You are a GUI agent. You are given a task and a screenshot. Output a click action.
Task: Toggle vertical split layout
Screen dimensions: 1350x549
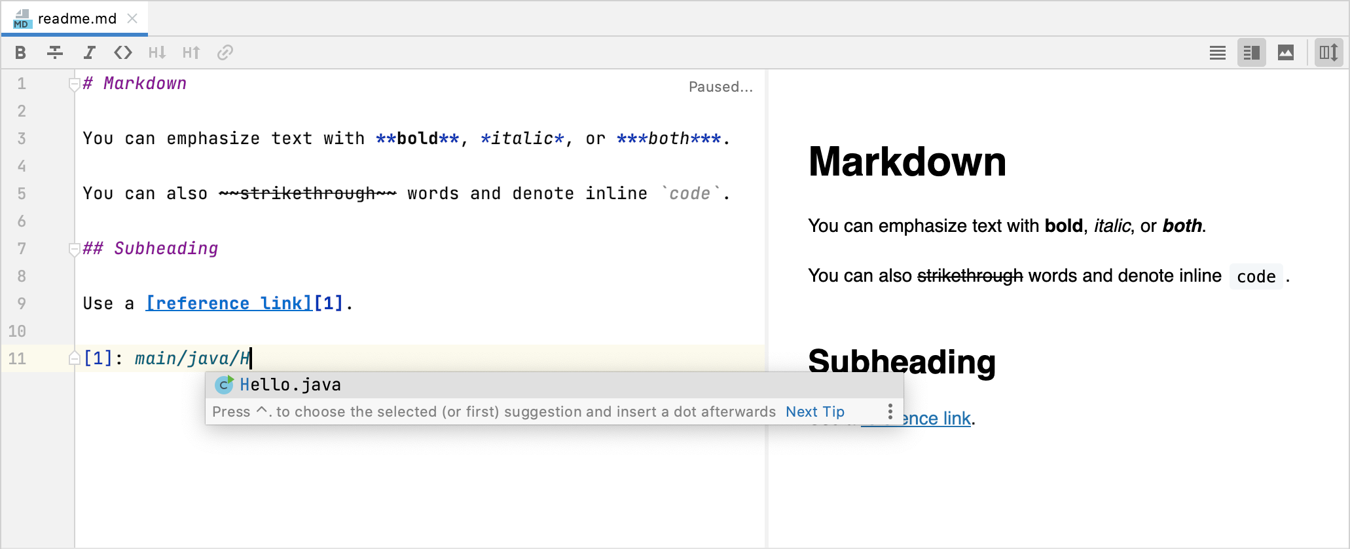[x=1328, y=52]
